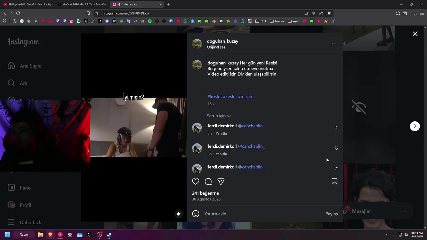Reply to second ferdi.demirkoll comment via Yanıtla

tap(221, 154)
